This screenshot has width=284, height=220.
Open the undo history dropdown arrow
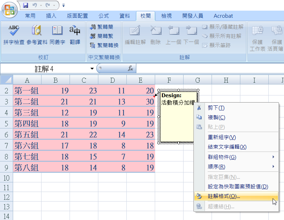click(41, 5)
